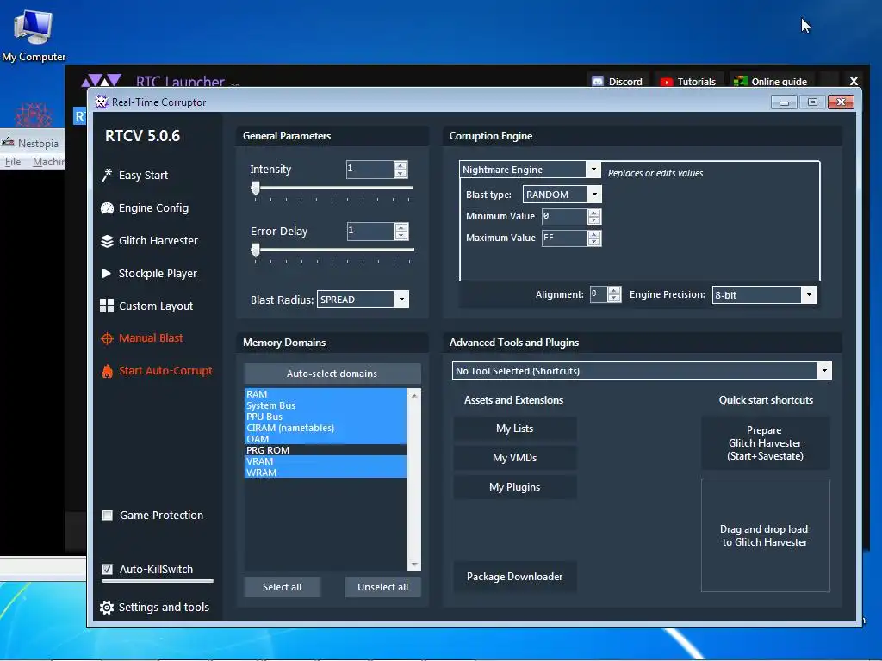Viewport: 882px width, 661px height.
Task: Select RAM in memory domains list
Action: pos(325,394)
